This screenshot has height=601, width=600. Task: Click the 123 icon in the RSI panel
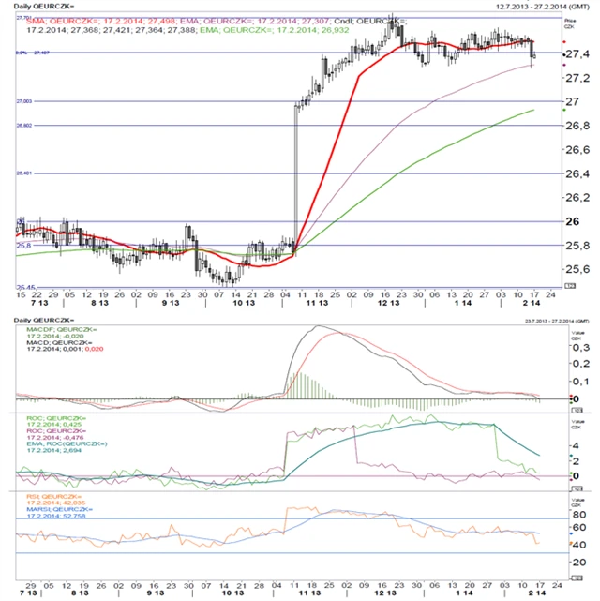[577, 578]
